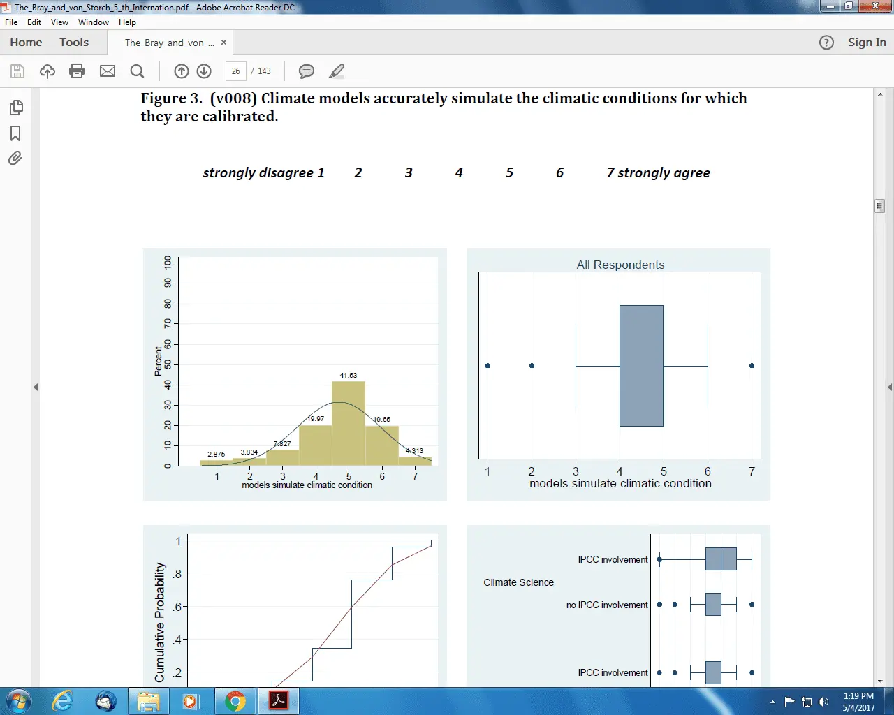Show the bookmarks panel
The height and width of the screenshot is (715, 894).
[15, 133]
